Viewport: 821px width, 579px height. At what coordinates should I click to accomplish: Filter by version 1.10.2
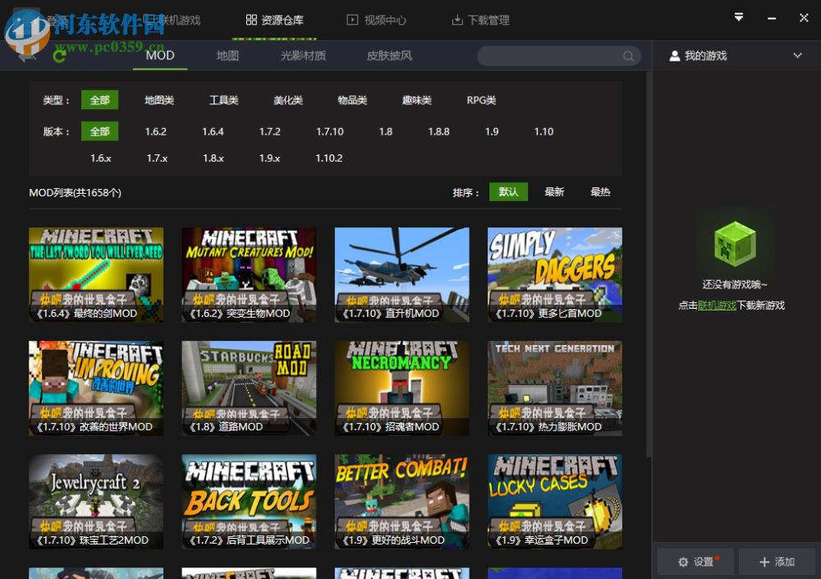tap(329, 158)
